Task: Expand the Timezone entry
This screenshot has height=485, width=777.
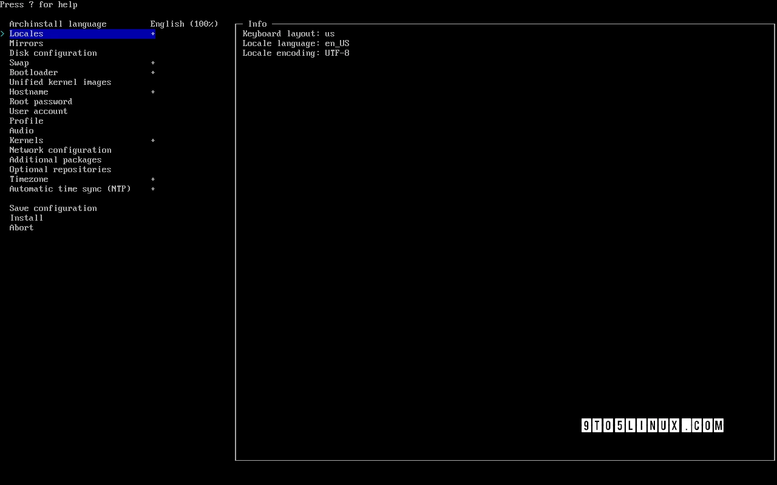Action: [x=29, y=179]
